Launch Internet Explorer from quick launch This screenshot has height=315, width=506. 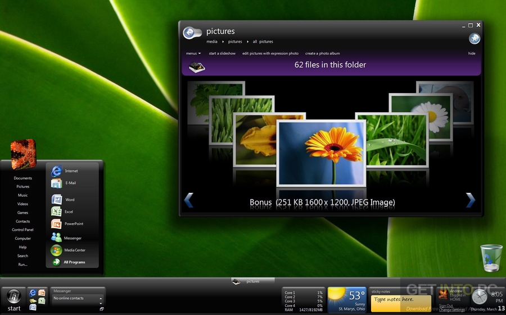[33, 293]
